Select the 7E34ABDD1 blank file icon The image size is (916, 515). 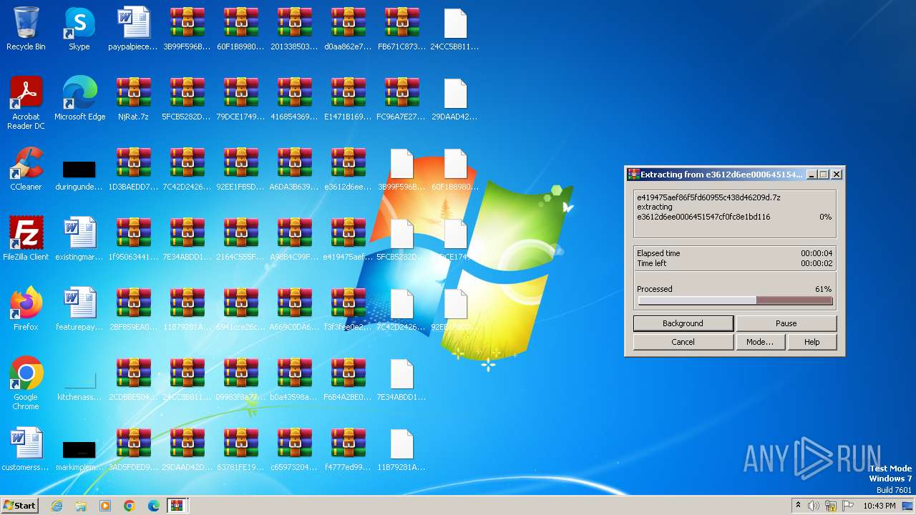pyautogui.click(x=401, y=374)
